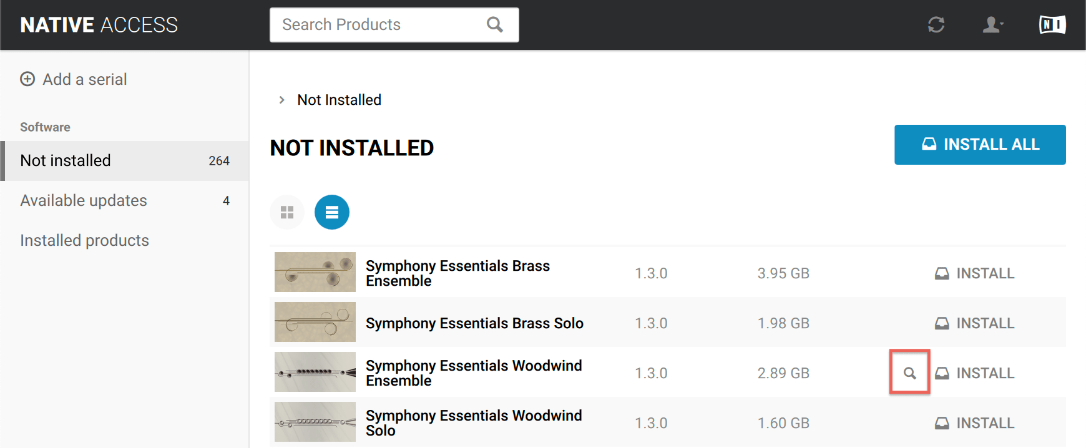Open the preview magnifier for Woodwind Ensemble

pos(910,372)
